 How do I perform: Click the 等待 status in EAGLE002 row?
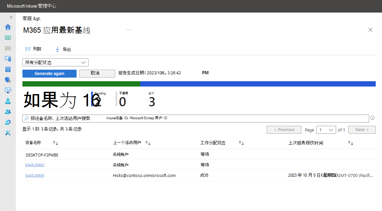[x=205, y=165]
